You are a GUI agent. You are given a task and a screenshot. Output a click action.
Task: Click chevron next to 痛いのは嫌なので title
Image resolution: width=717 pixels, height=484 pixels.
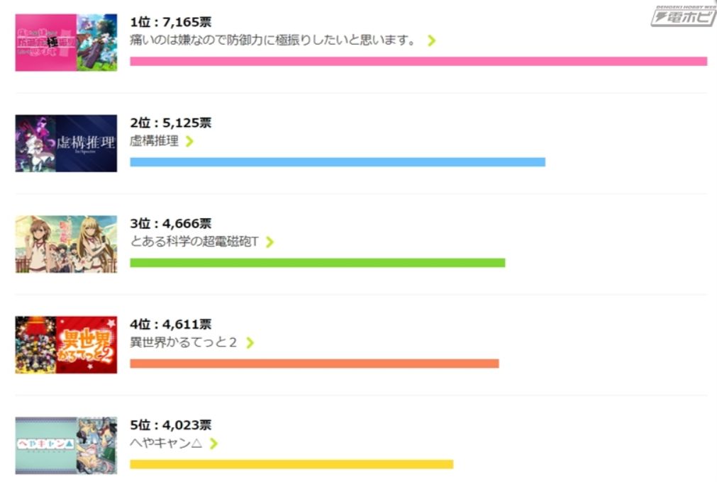431,40
